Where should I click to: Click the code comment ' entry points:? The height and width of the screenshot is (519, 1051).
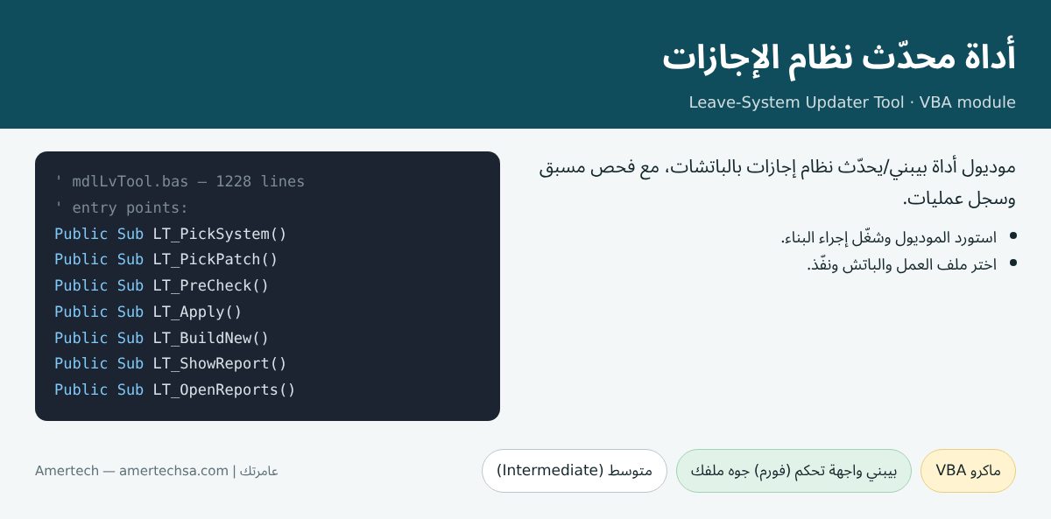pos(122,208)
